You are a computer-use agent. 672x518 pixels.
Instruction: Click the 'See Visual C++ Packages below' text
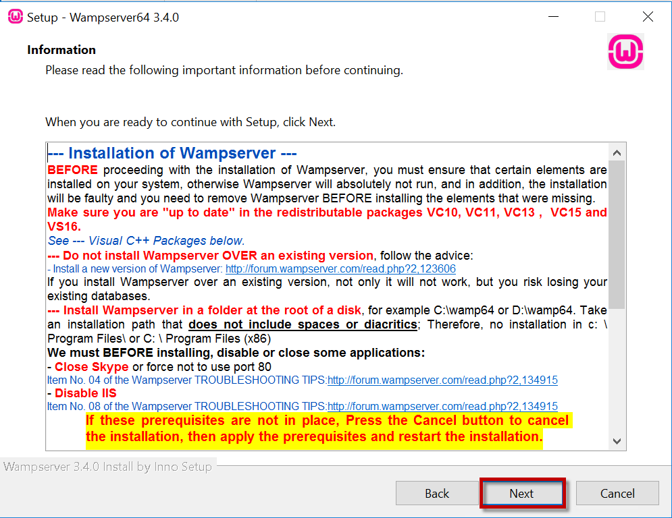pyautogui.click(x=146, y=241)
